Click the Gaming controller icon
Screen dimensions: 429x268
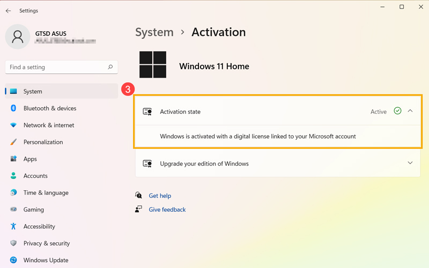13,210
